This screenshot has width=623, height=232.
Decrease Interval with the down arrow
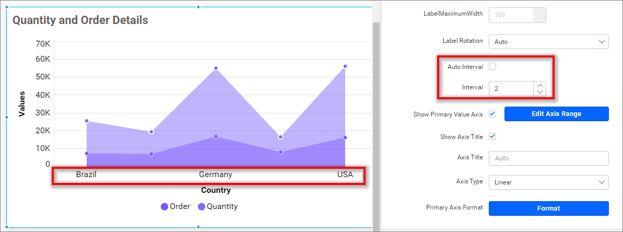point(540,92)
